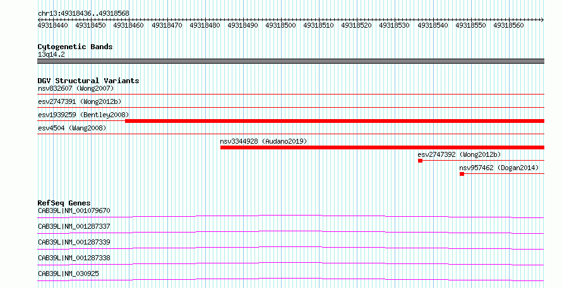This screenshot has height=288, width=562.
Task: Select ruler position 49318540
Action: click(x=433, y=25)
